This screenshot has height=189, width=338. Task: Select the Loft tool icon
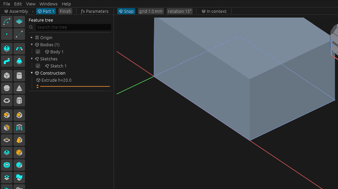[19, 61]
